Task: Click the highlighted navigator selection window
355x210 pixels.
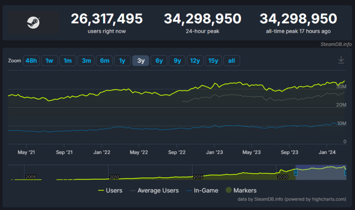Action: click(x=321, y=172)
